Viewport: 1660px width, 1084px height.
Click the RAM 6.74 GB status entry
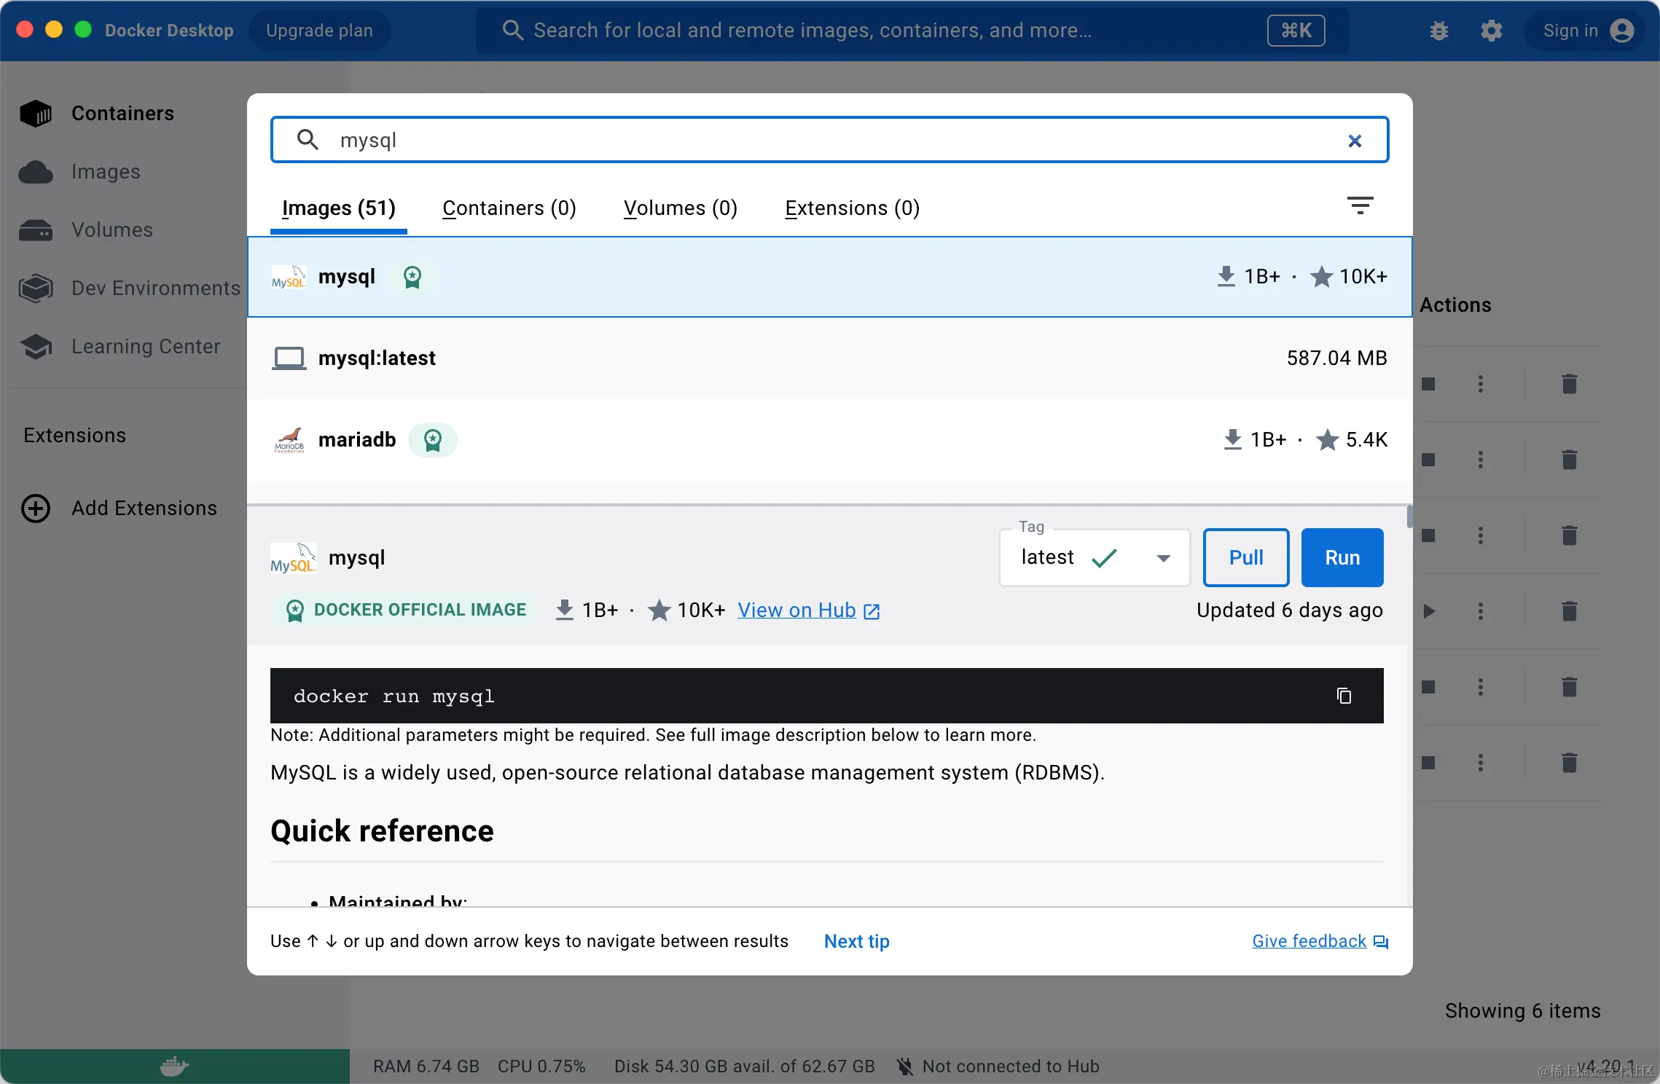tap(426, 1067)
